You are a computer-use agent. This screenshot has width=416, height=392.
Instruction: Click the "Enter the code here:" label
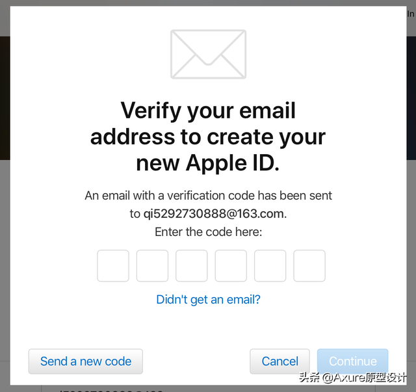(208, 232)
